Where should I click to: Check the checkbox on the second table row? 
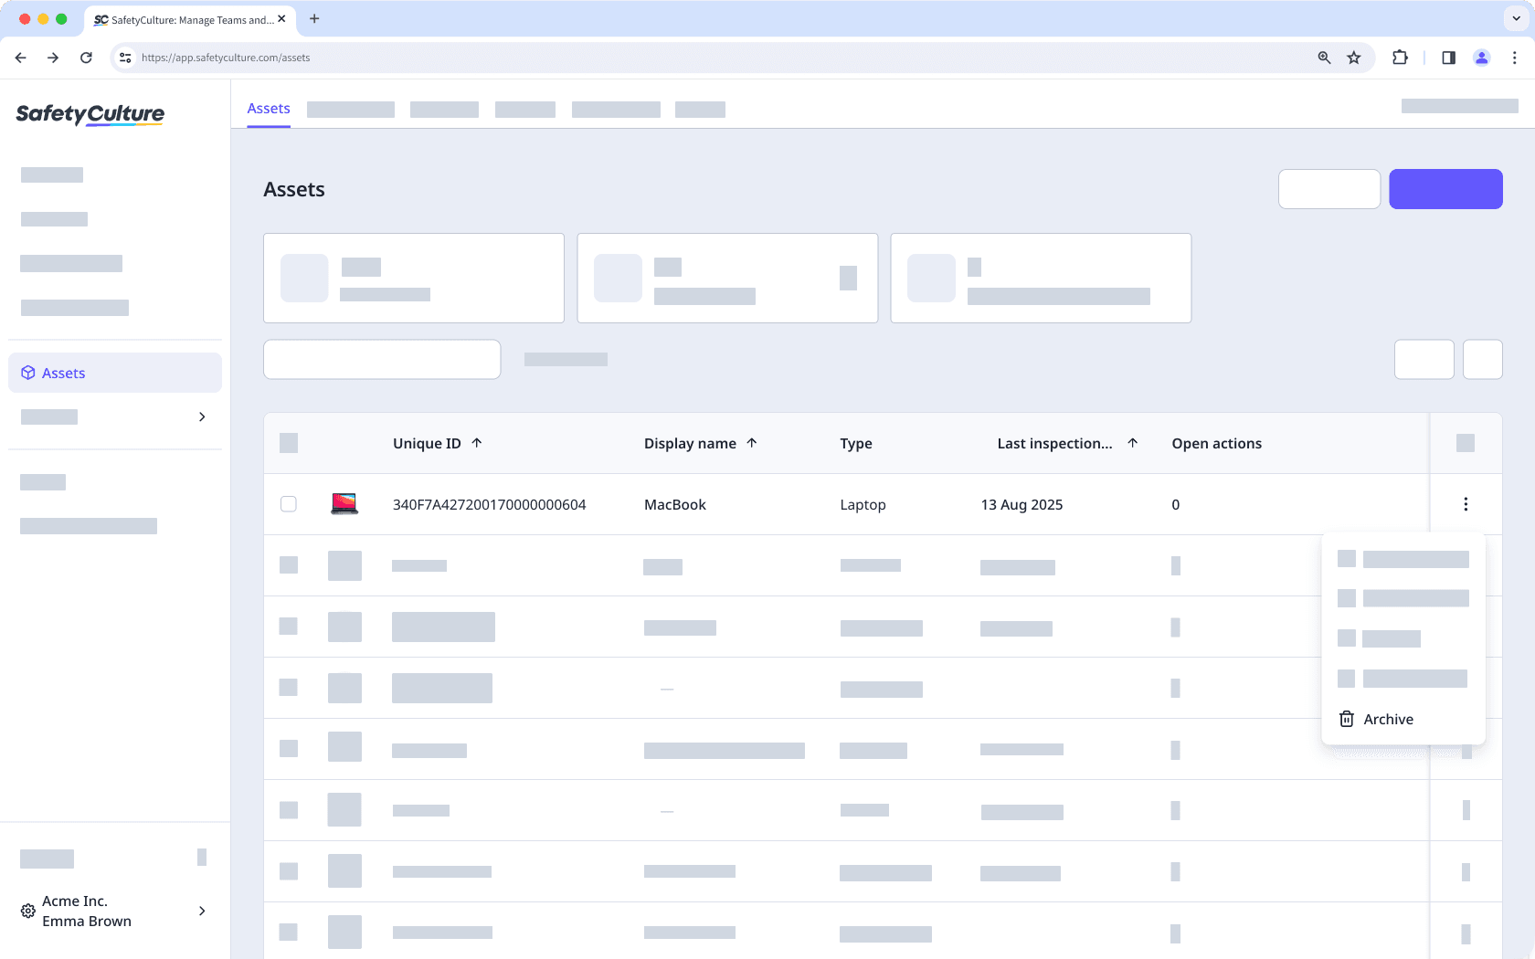289,565
